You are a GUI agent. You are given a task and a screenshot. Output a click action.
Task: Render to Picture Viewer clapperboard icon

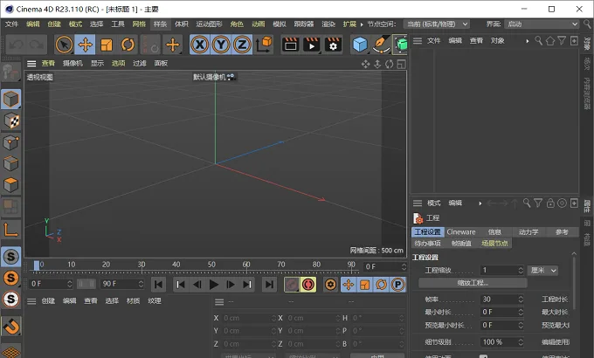tap(312, 45)
